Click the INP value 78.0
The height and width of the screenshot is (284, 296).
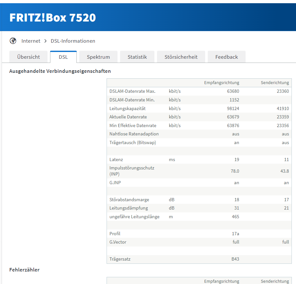click(x=235, y=171)
